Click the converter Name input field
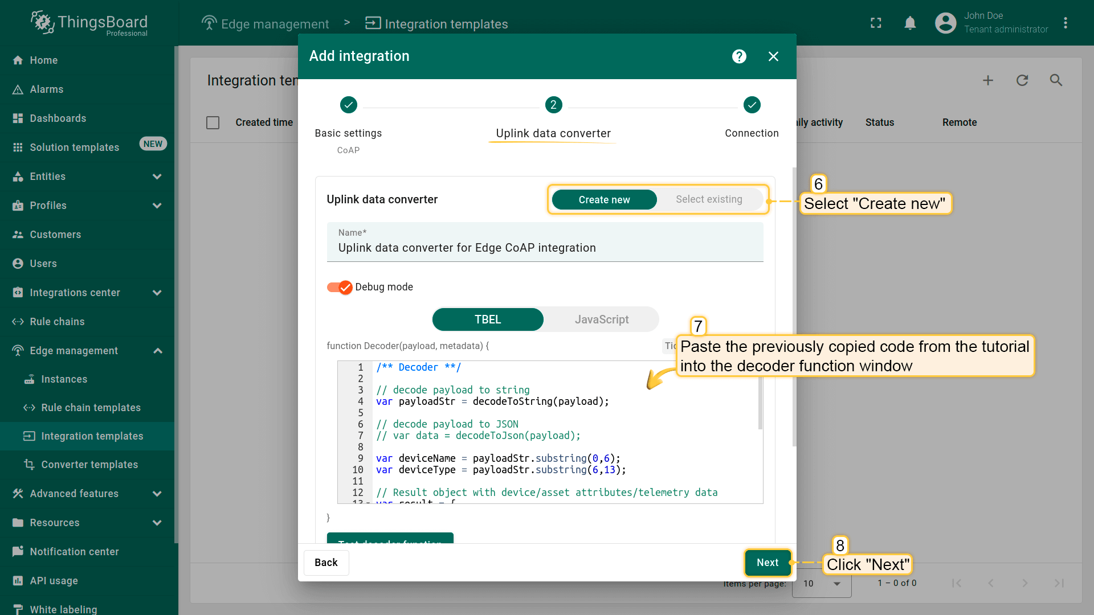This screenshot has height=615, width=1094. (545, 248)
